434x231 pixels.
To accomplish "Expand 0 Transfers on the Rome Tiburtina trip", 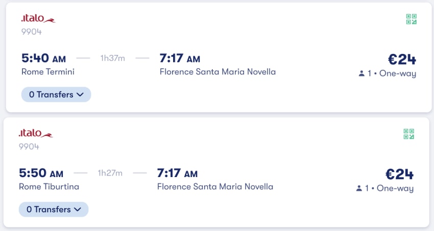I will click(54, 209).
